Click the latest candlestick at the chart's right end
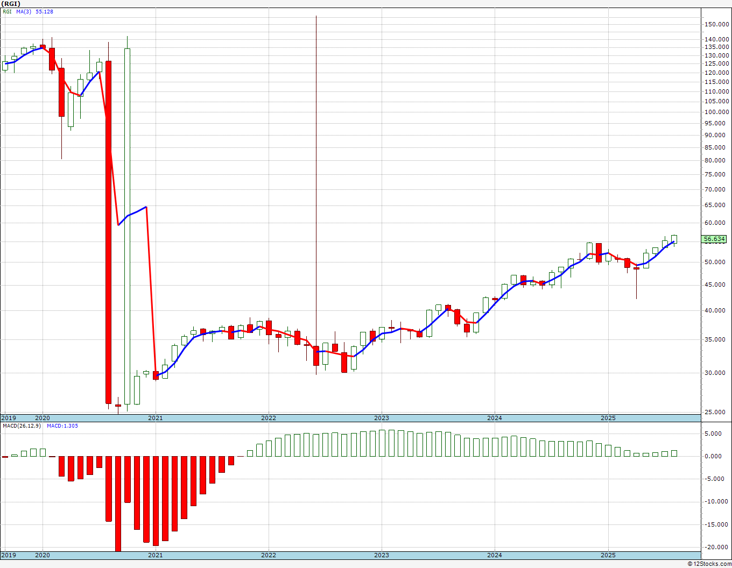Image resolution: width=732 pixels, height=568 pixels. click(x=674, y=240)
